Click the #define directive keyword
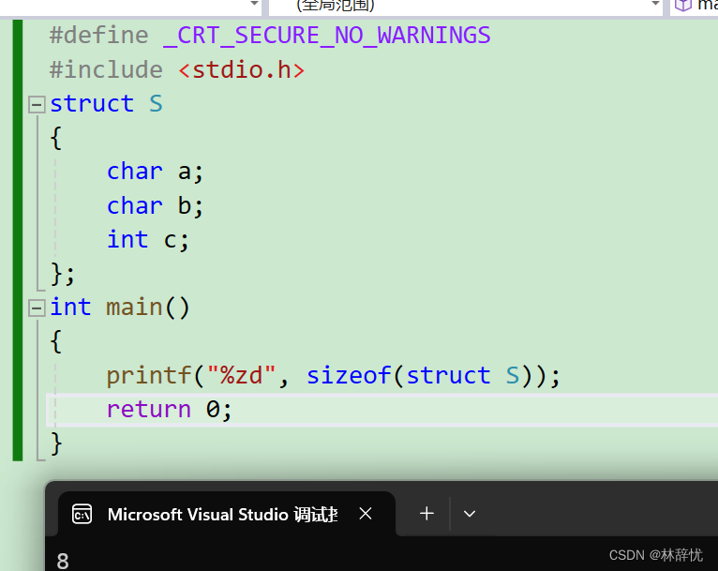The width and height of the screenshot is (718, 571). (x=99, y=36)
